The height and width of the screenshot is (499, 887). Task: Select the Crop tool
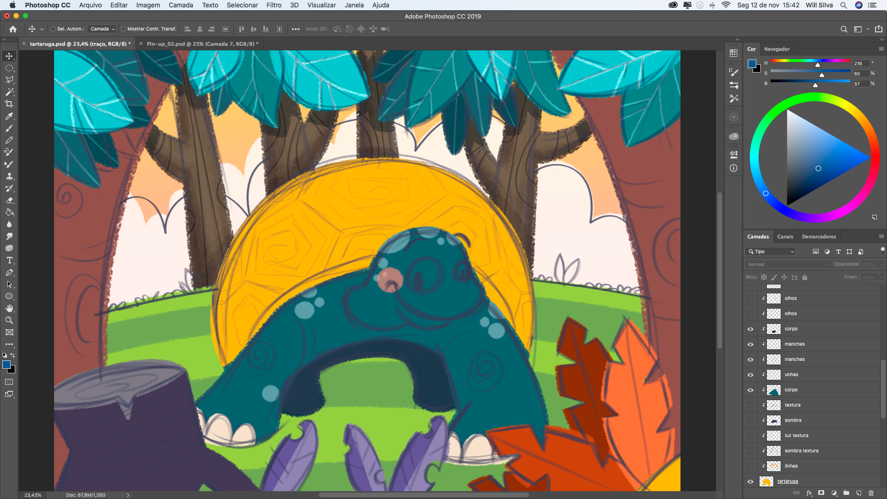[9, 104]
